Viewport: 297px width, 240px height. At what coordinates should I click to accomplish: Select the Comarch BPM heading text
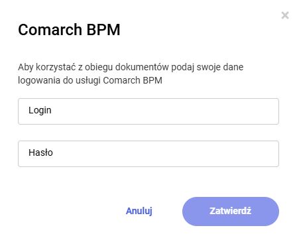click(x=69, y=30)
